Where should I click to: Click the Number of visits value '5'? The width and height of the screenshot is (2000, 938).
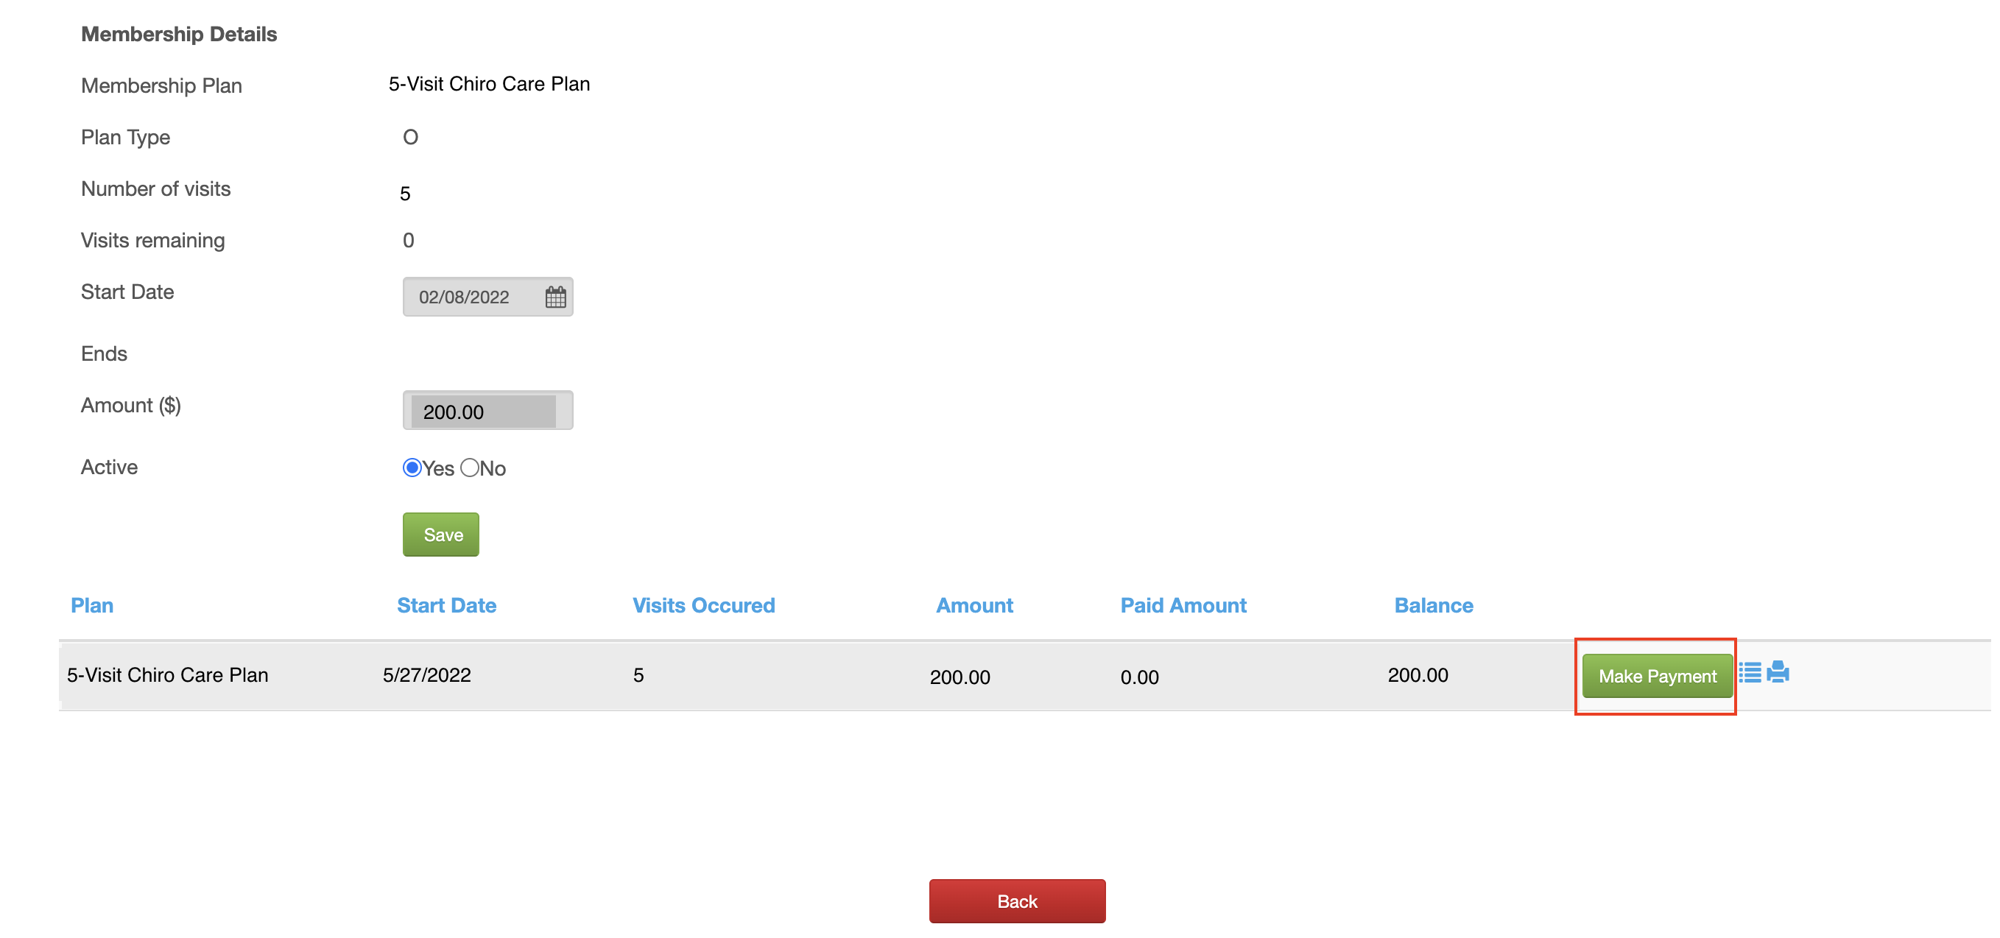(x=405, y=194)
